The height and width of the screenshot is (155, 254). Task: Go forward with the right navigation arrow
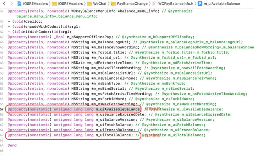pyautogui.click(x=11, y=4)
